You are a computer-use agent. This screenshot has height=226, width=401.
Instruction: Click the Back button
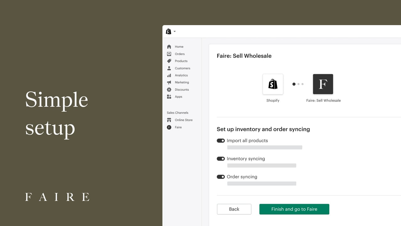pos(234,209)
